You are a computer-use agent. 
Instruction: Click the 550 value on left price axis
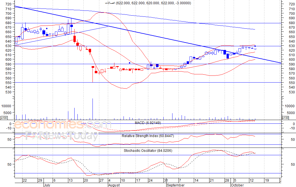pyautogui.click(x=9, y=83)
